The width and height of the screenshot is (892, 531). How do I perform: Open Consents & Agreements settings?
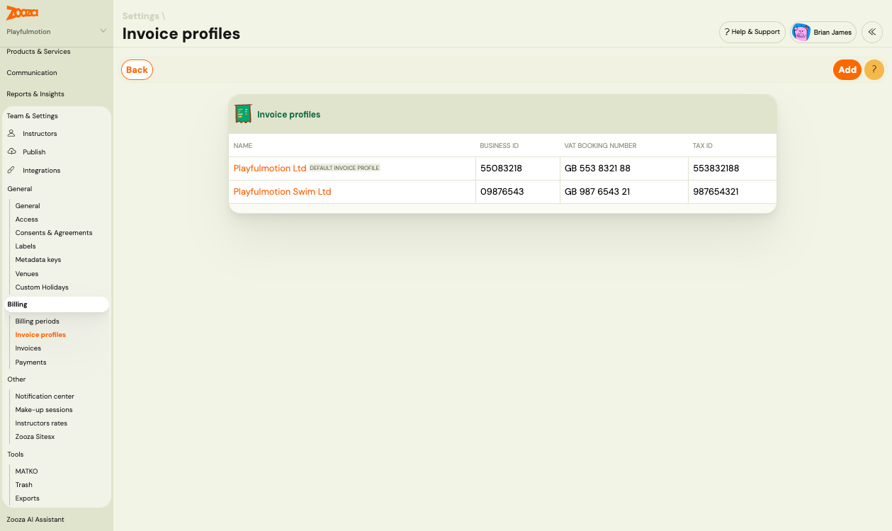[54, 233]
